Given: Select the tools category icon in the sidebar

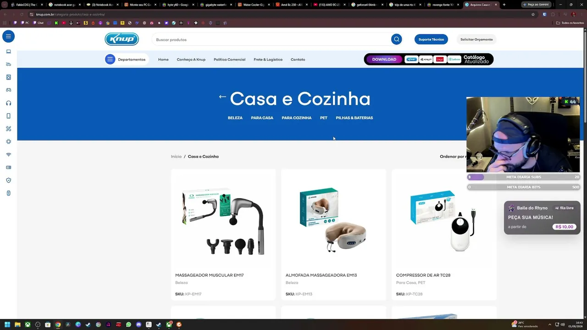Looking at the screenshot, I should pyautogui.click(x=8, y=129).
